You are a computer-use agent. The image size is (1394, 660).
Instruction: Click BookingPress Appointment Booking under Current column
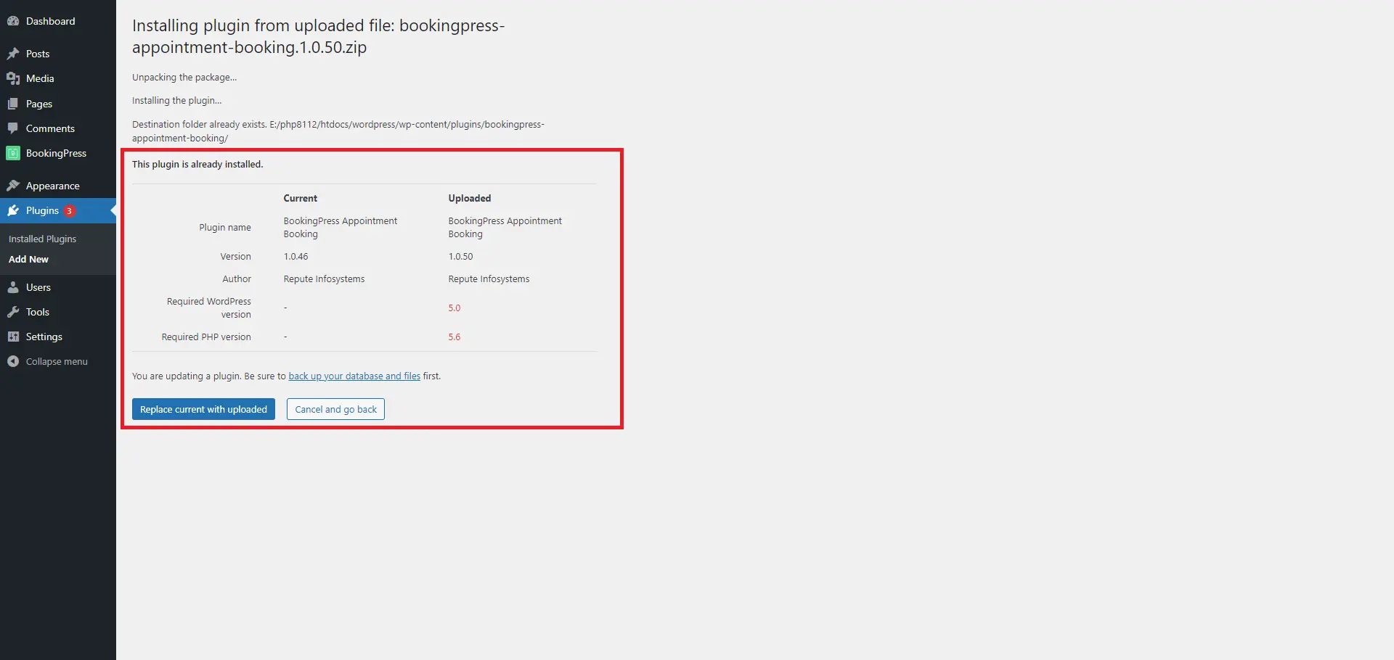[x=340, y=227]
